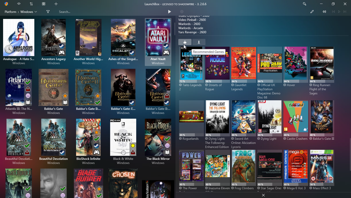
Task: Select the Blade Runner cover
Action: (88, 183)
